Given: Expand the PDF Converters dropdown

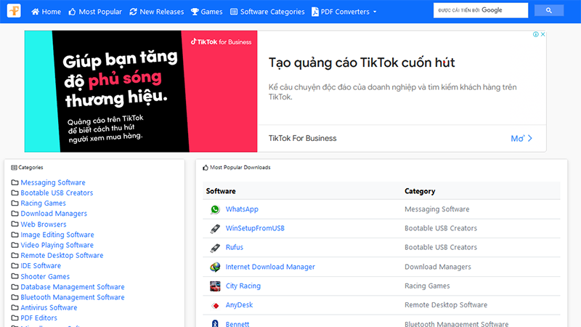Looking at the screenshot, I should (x=344, y=12).
